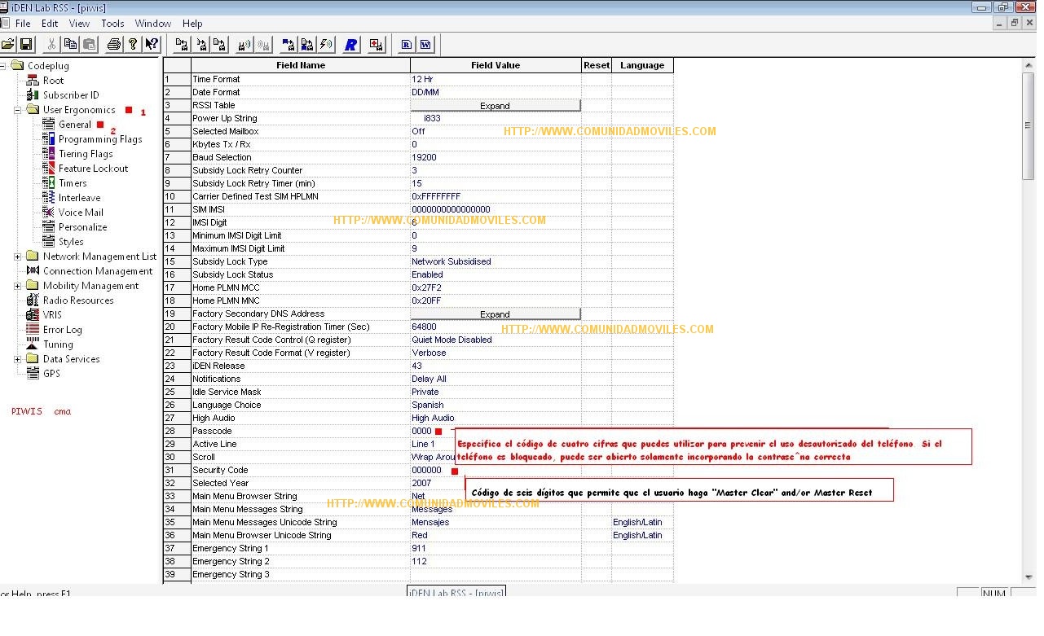Viewport: 1044px width, 636px height.
Task: Select Subscriber ID in the tree
Action: tap(71, 95)
